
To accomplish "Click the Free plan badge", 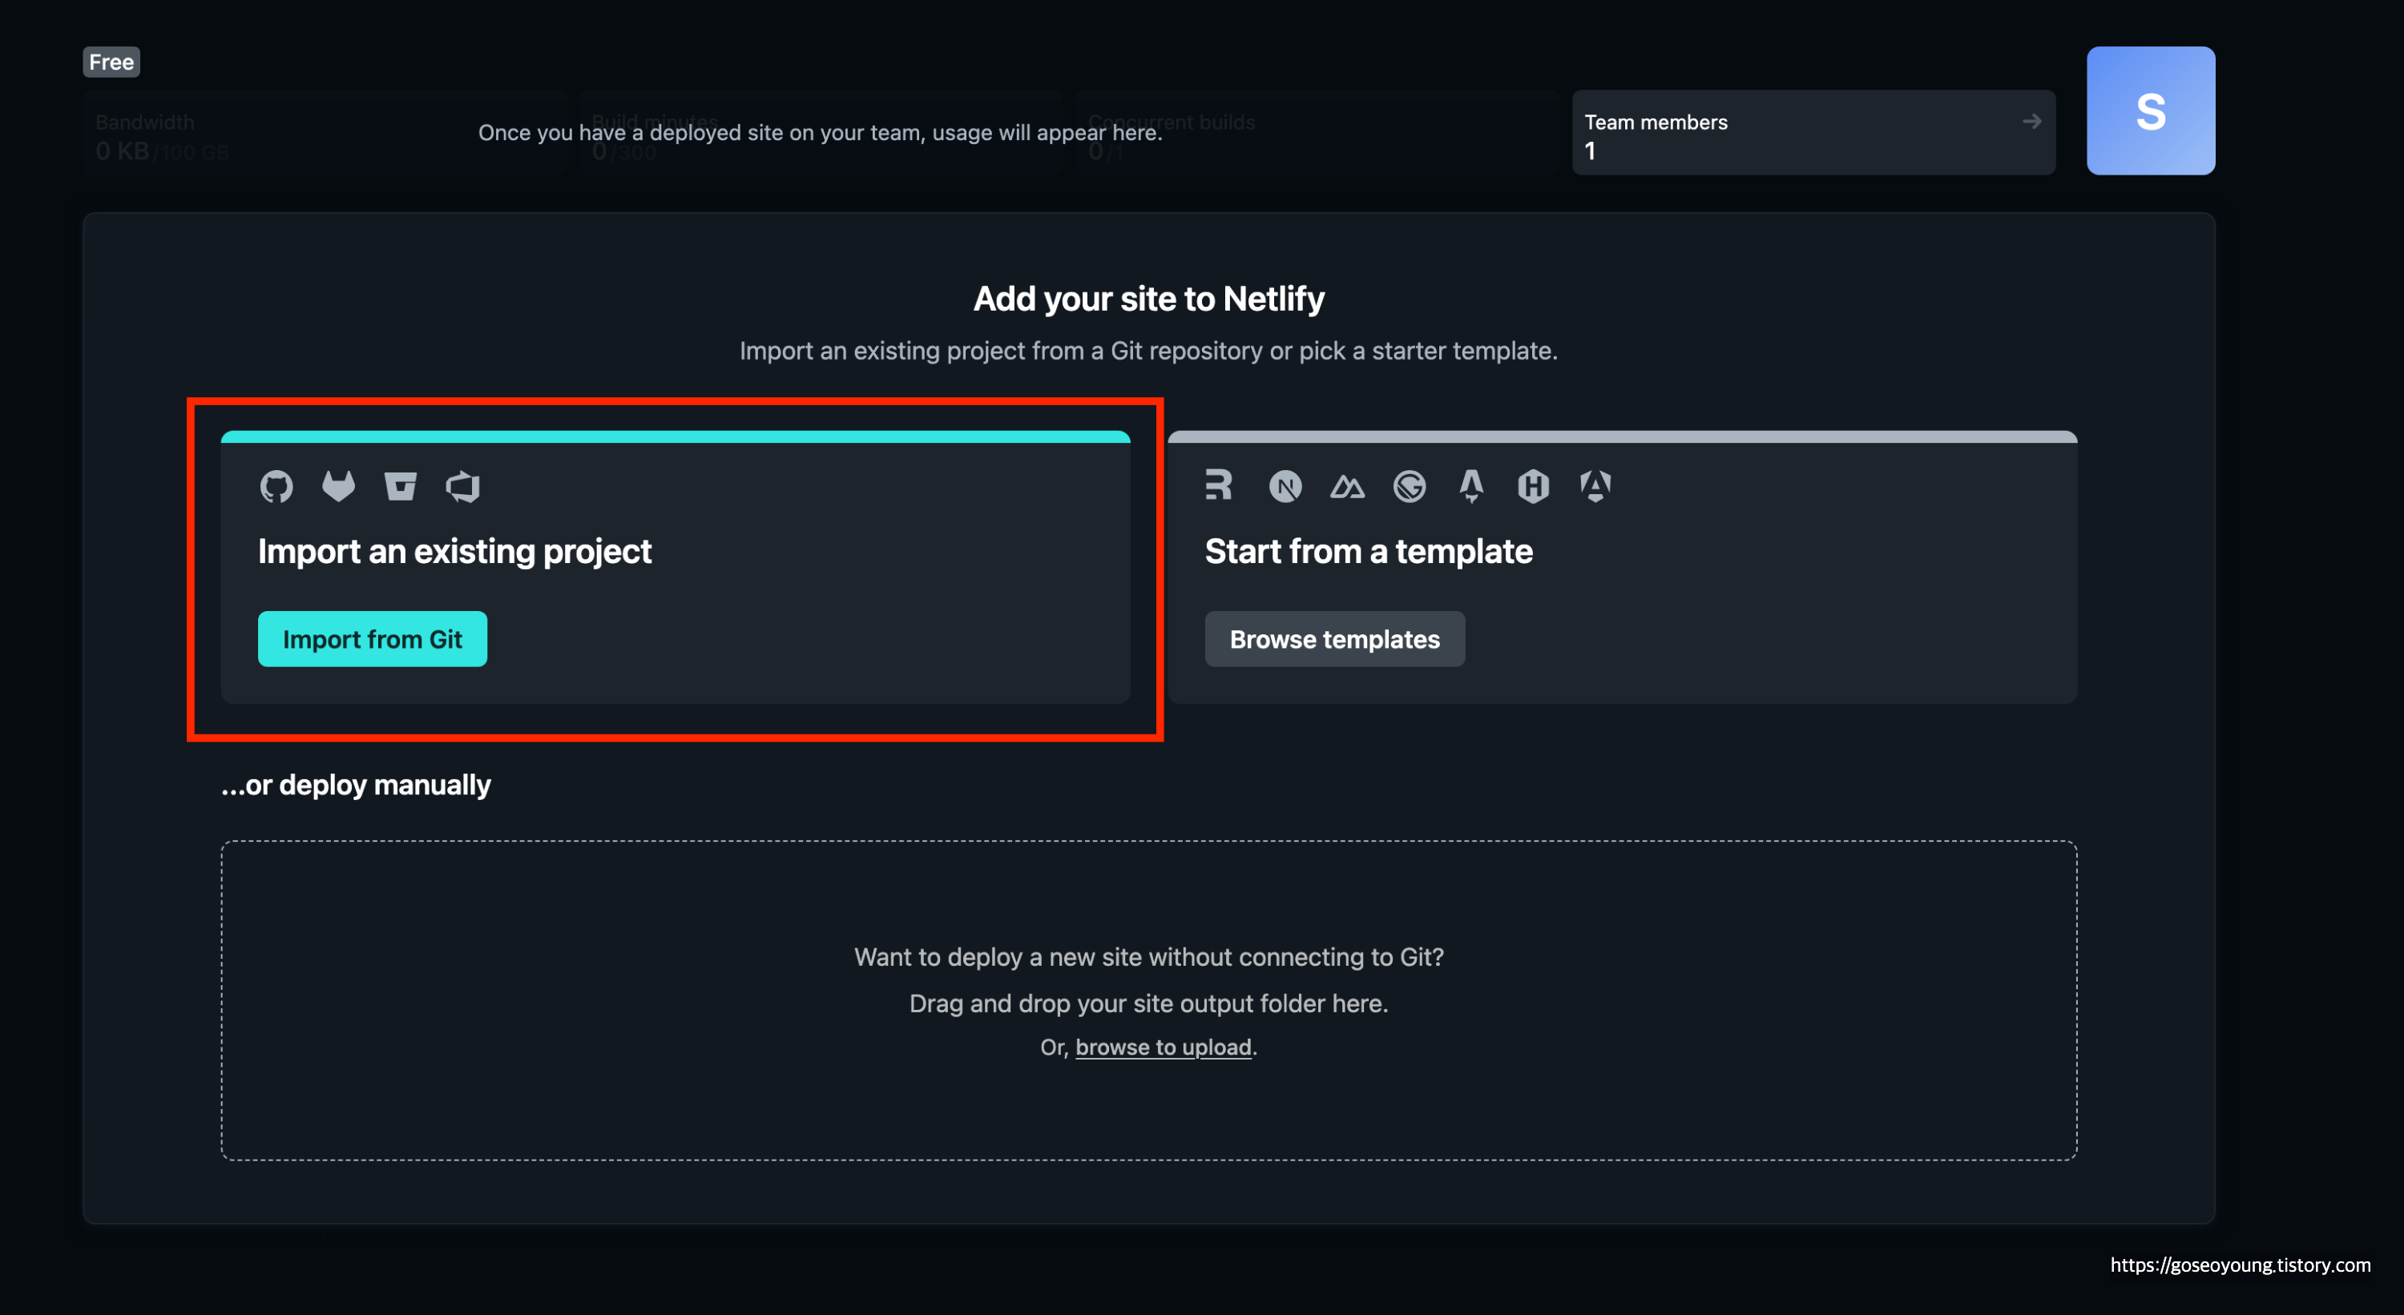I will 111,62.
